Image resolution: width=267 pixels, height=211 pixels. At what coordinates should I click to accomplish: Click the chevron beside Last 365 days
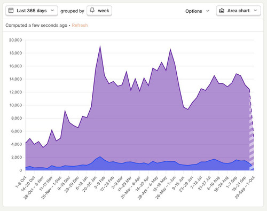pos(52,11)
